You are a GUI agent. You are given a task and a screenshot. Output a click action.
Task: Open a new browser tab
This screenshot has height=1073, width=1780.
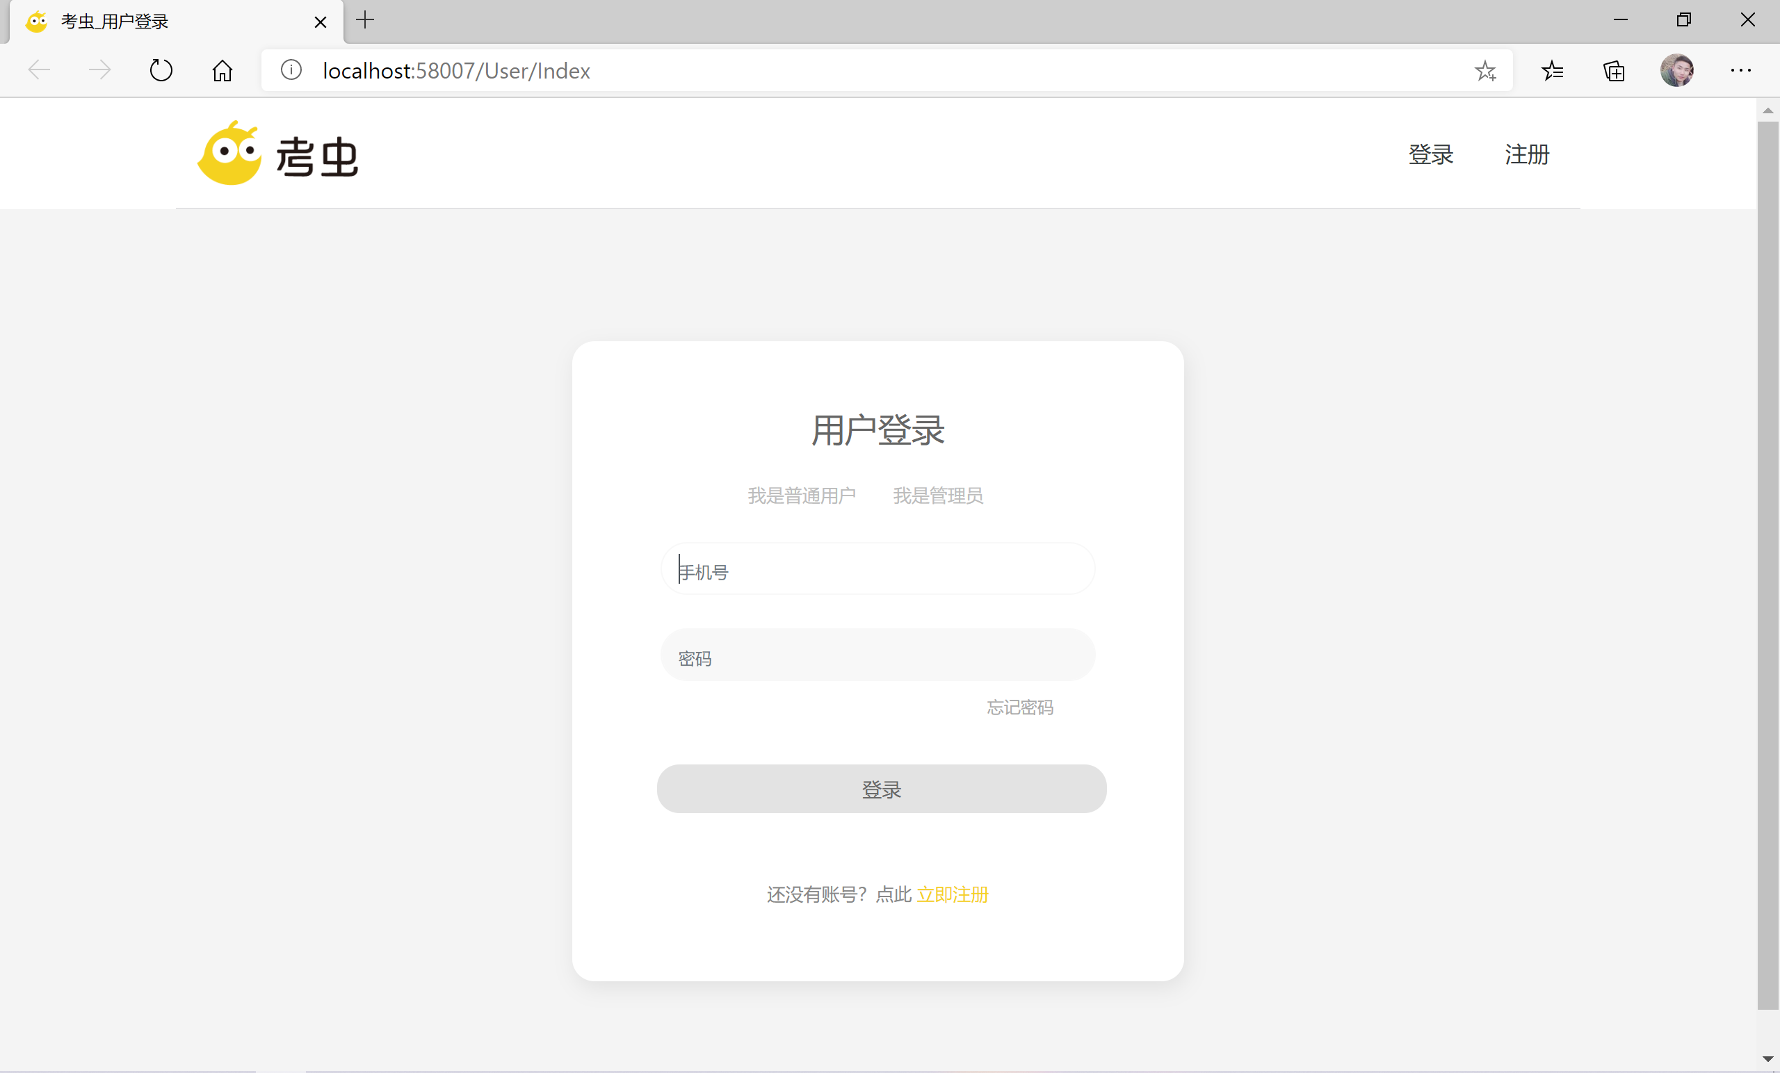point(366,20)
